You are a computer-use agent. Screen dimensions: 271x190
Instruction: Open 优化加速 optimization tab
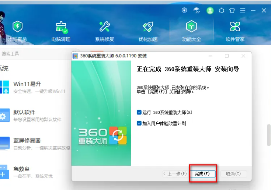pos(148,31)
